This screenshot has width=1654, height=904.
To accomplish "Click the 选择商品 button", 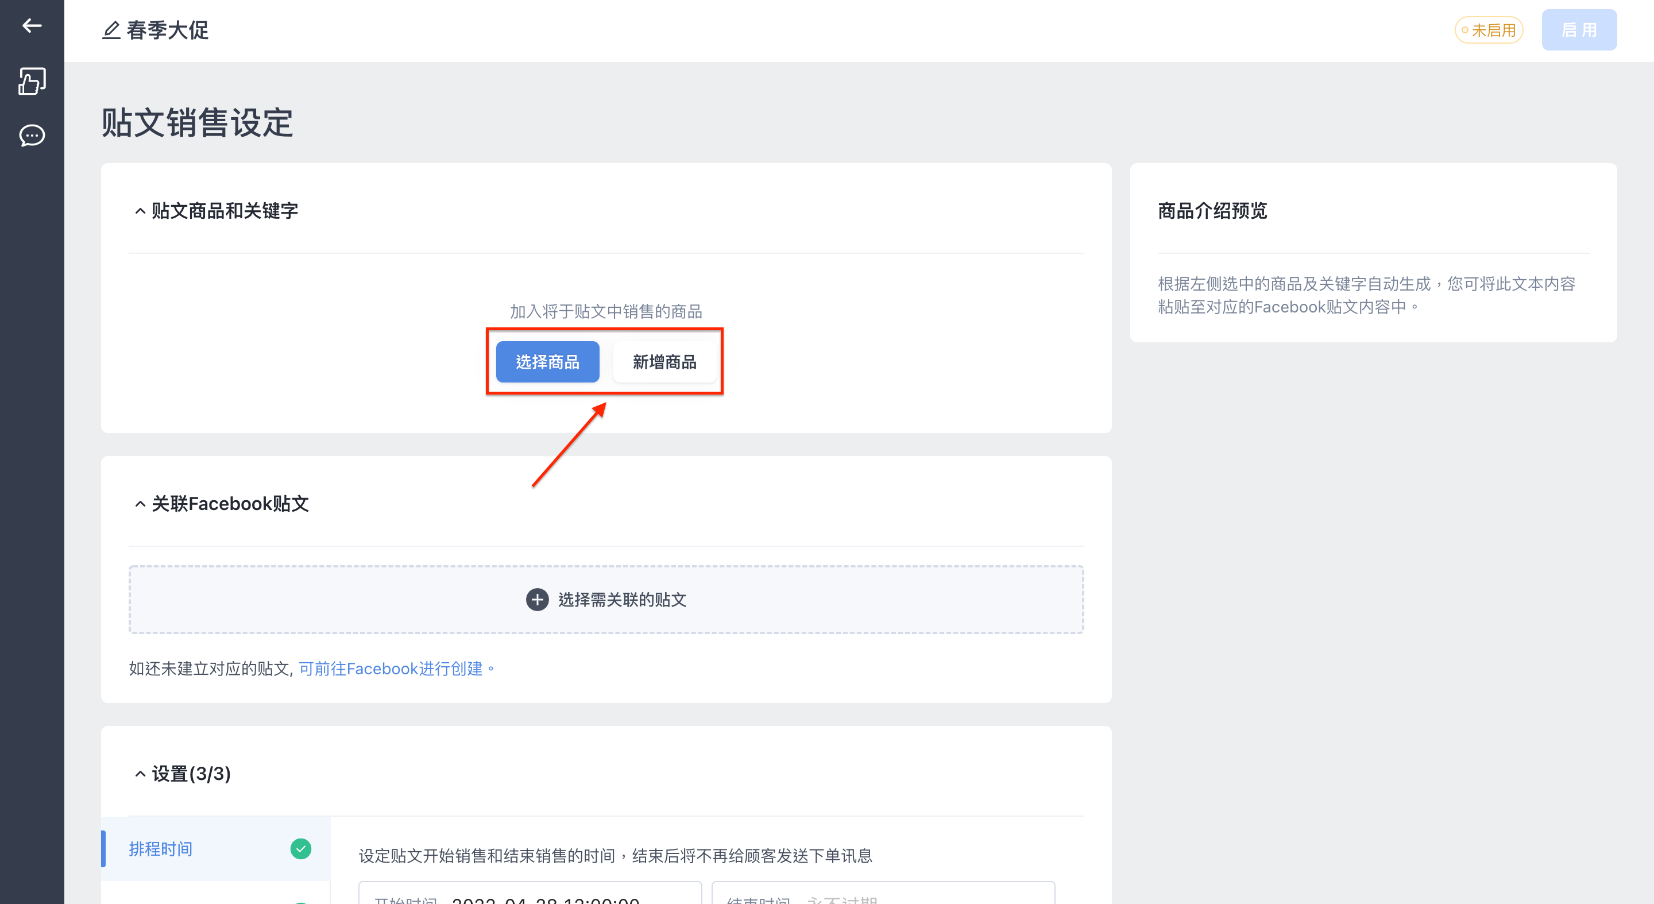I will 548,362.
